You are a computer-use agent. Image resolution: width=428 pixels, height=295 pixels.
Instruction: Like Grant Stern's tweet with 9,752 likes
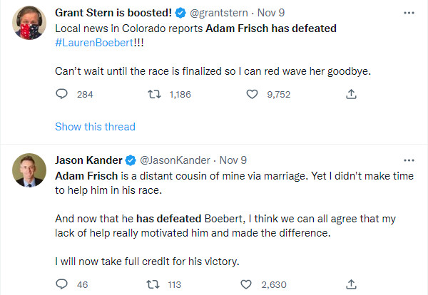tap(252, 94)
